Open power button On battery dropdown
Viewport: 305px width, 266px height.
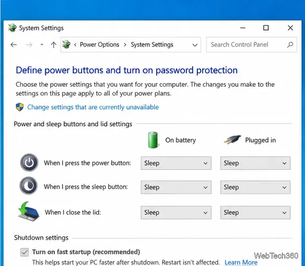coord(176,163)
